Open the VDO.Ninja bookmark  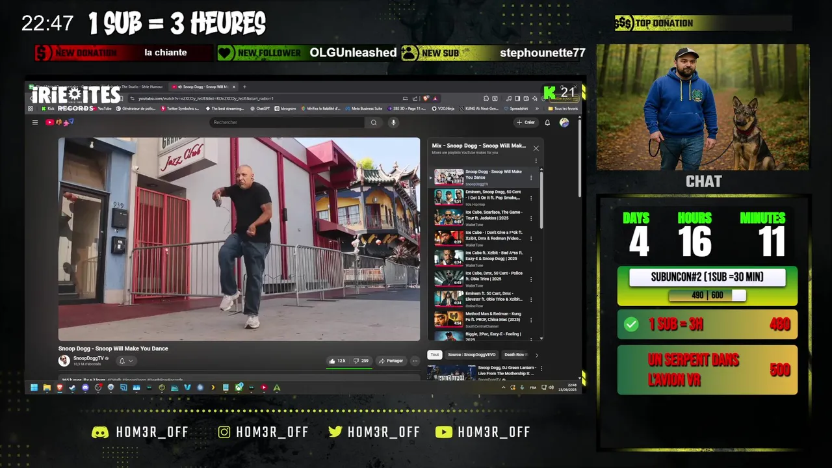coord(443,109)
